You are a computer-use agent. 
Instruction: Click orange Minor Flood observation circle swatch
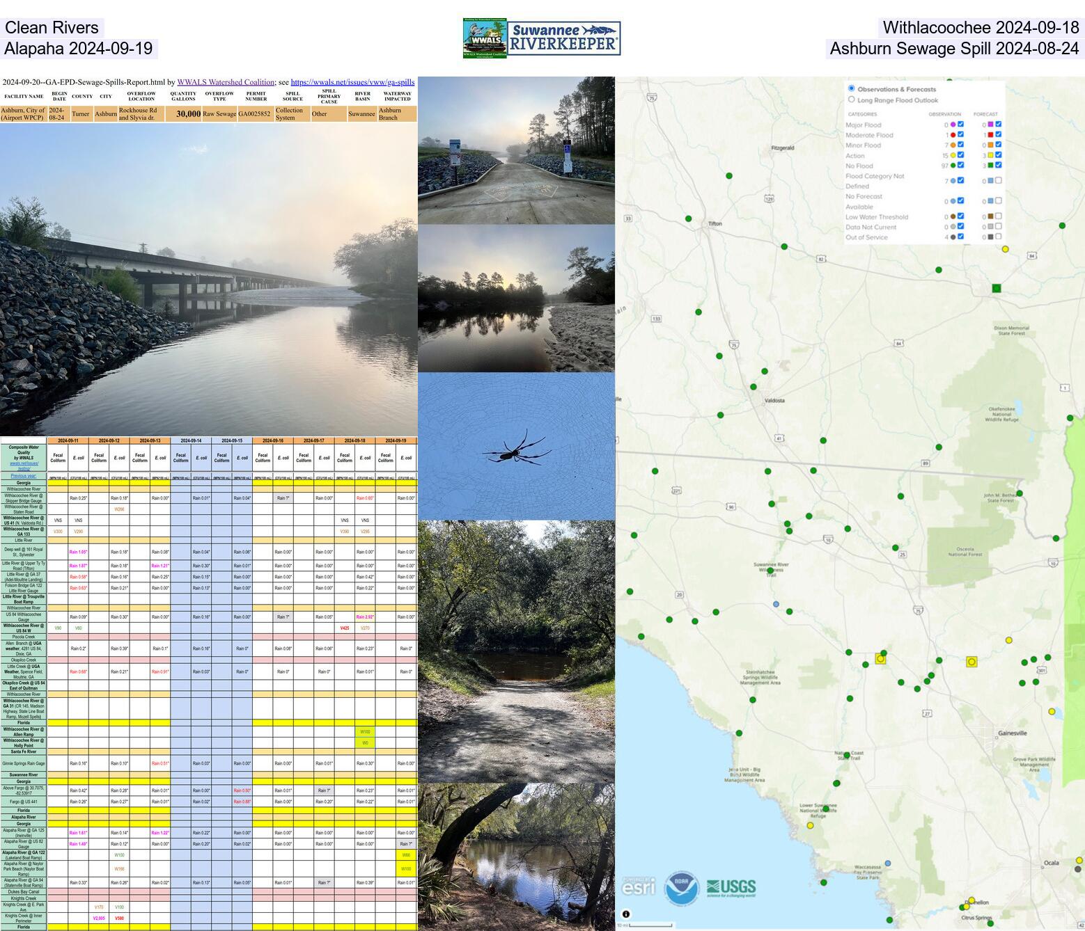pyautogui.click(x=953, y=145)
